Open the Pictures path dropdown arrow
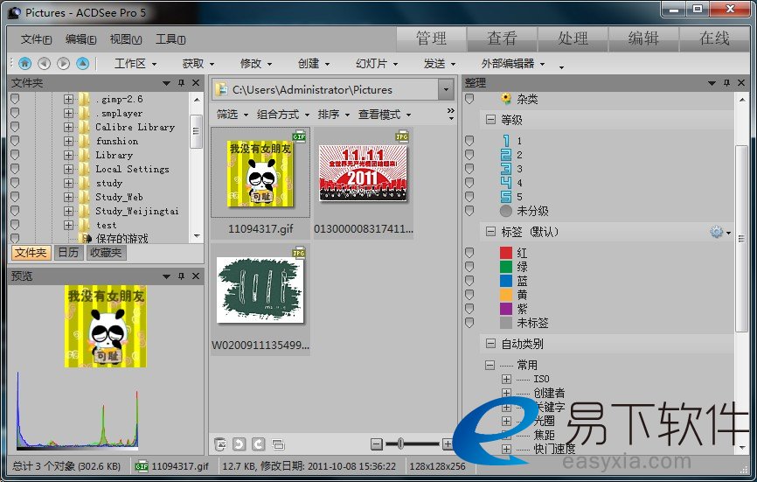This screenshot has height=482, width=757. 446,89
